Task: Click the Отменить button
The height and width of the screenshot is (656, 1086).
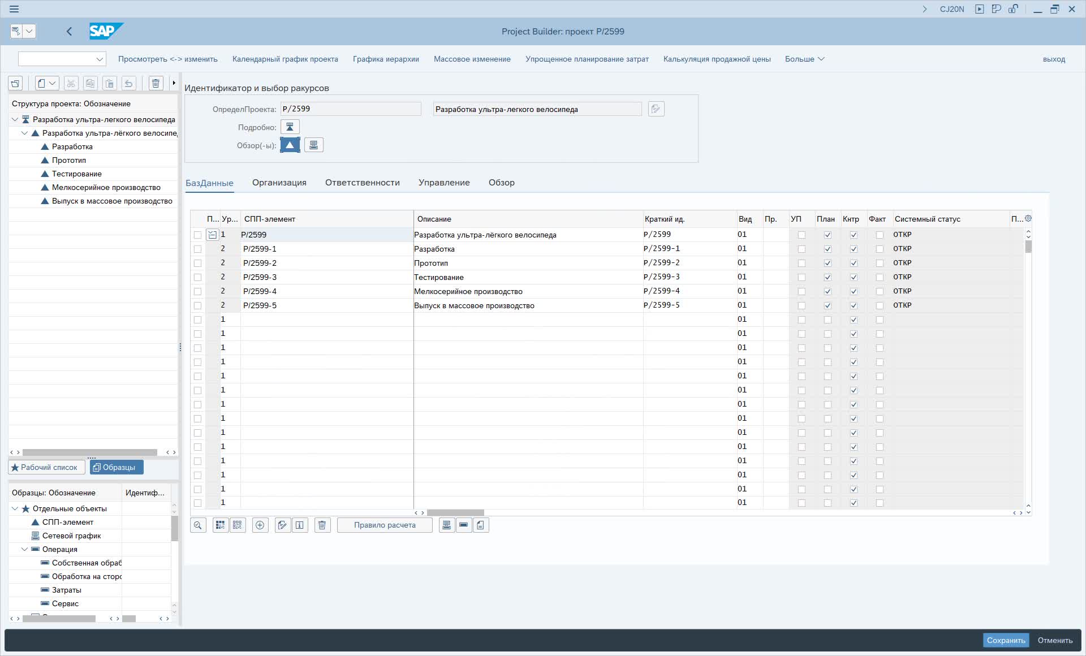Action: point(1055,640)
